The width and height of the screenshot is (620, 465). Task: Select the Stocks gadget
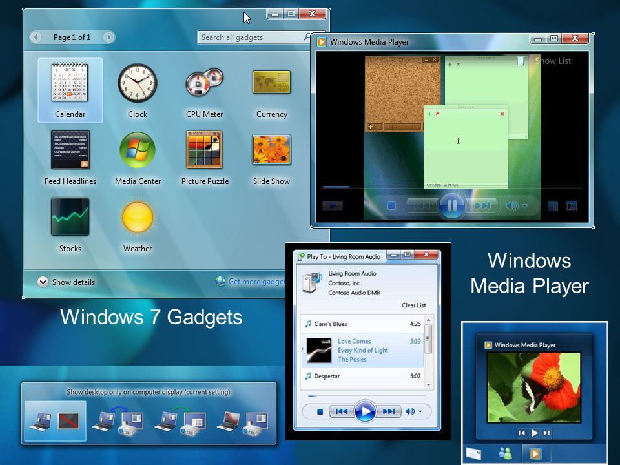point(70,225)
